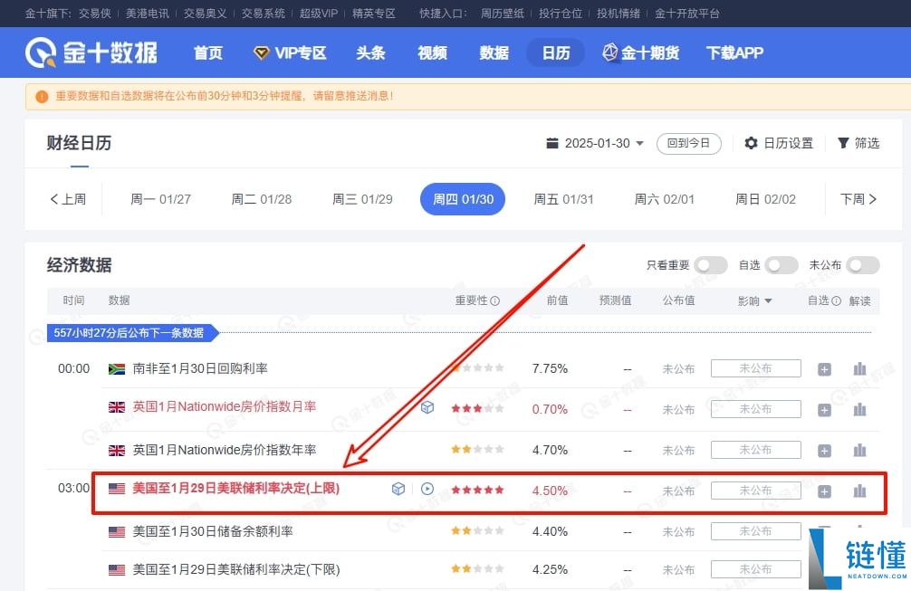This screenshot has width=911, height=591.
Task: Click the cube icon in 英国Nationwide房价指数月率 row
Action: point(427,407)
